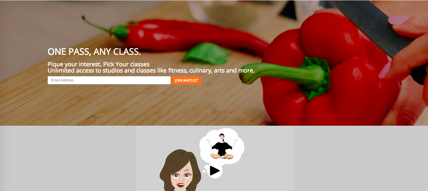The width and height of the screenshot is (428, 191).
Task: Click the "Unlimited access to studios" text line
Action: point(151,71)
